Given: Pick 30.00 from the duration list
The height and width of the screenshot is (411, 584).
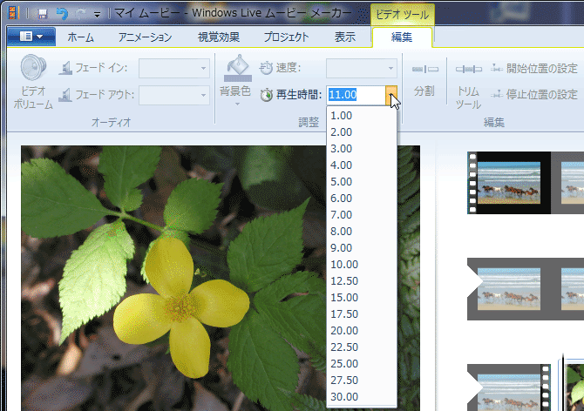Looking at the screenshot, I should (x=344, y=396).
